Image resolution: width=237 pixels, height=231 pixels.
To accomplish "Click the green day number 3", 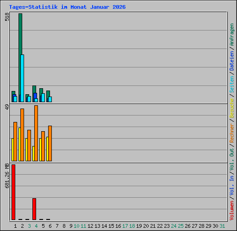I will pos(29,226).
